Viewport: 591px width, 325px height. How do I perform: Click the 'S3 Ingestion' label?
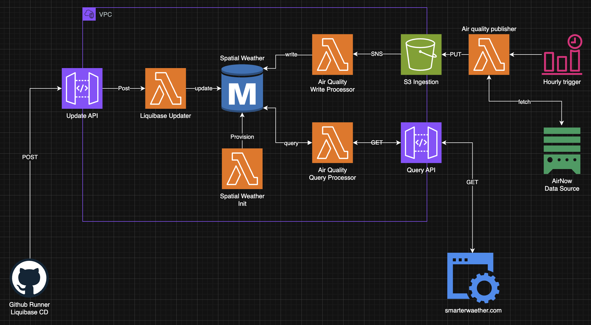tap(421, 82)
